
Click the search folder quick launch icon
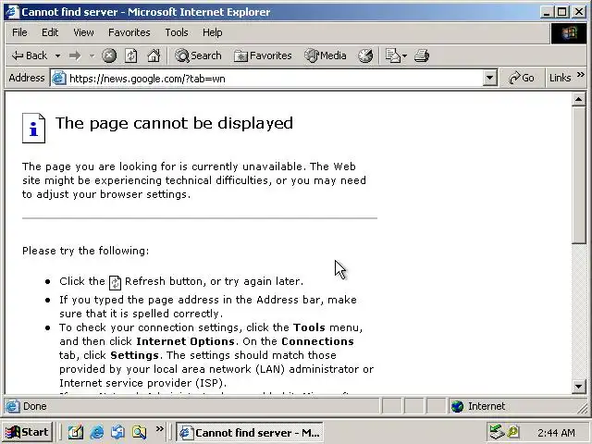139,432
